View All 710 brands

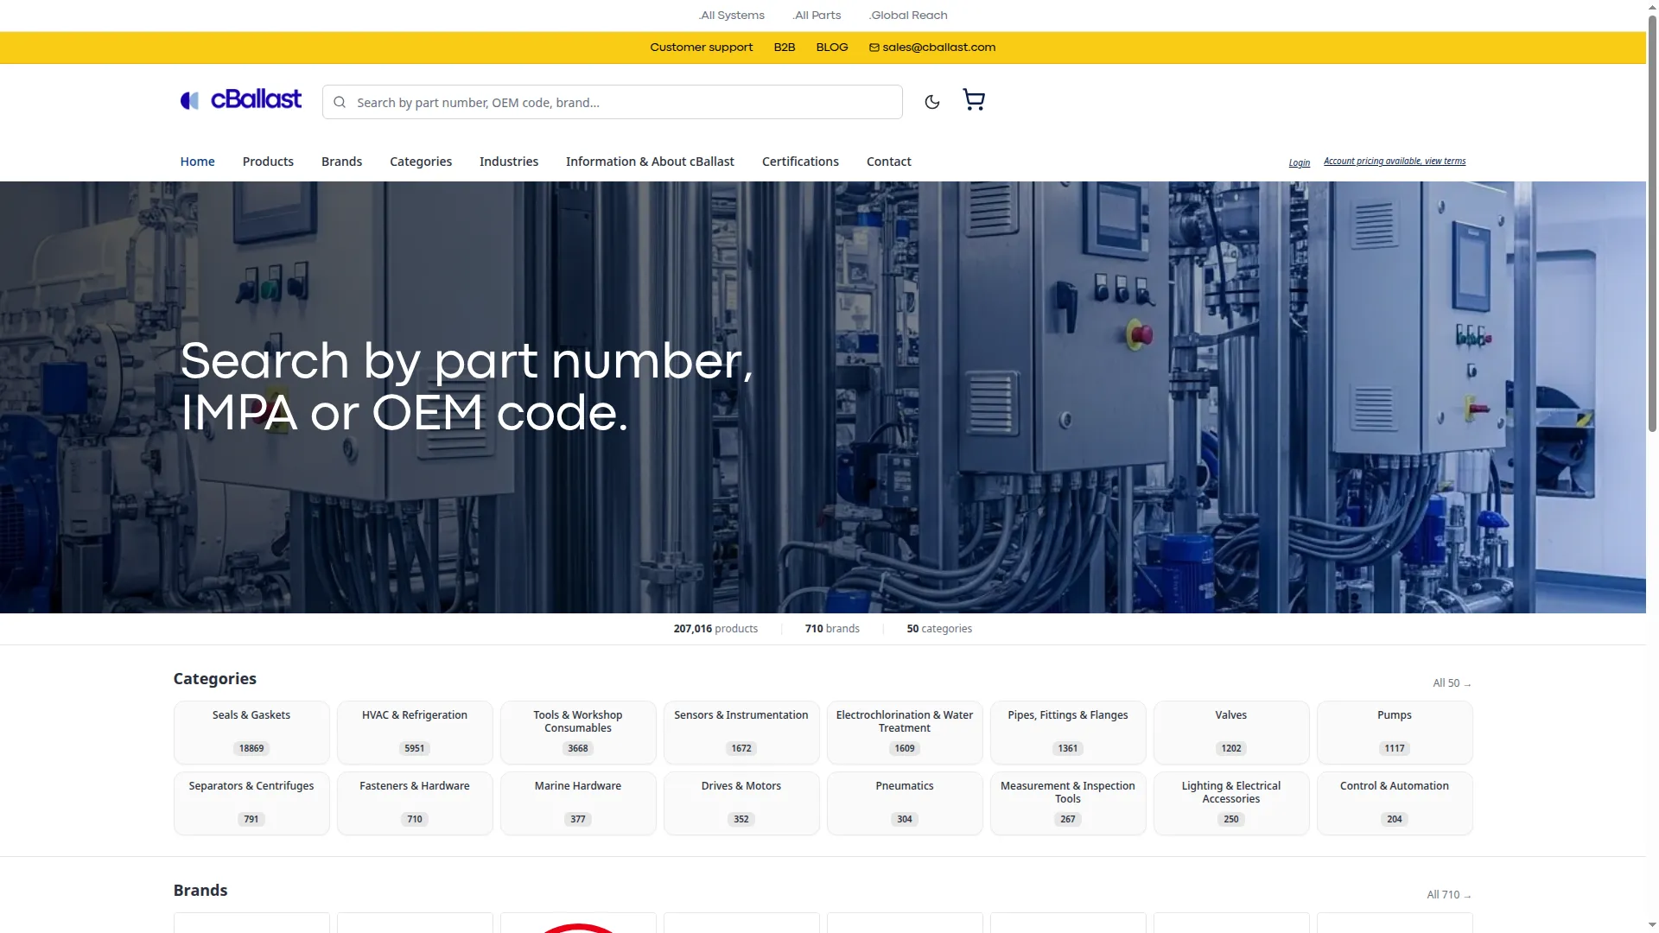click(x=1448, y=895)
